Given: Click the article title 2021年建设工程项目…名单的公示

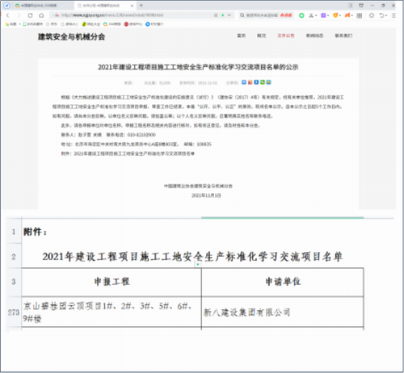Looking at the screenshot, I should 198,67.
